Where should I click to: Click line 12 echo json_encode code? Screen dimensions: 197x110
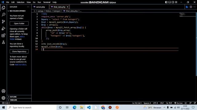(54, 44)
